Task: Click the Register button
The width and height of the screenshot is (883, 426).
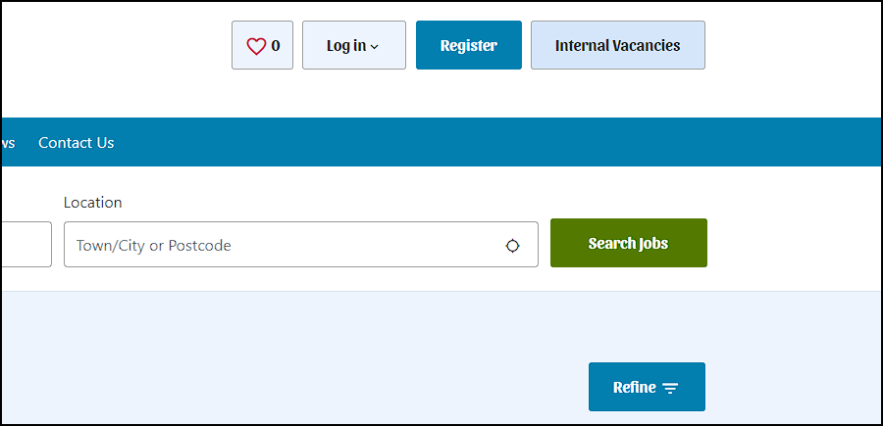Action: click(469, 45)
